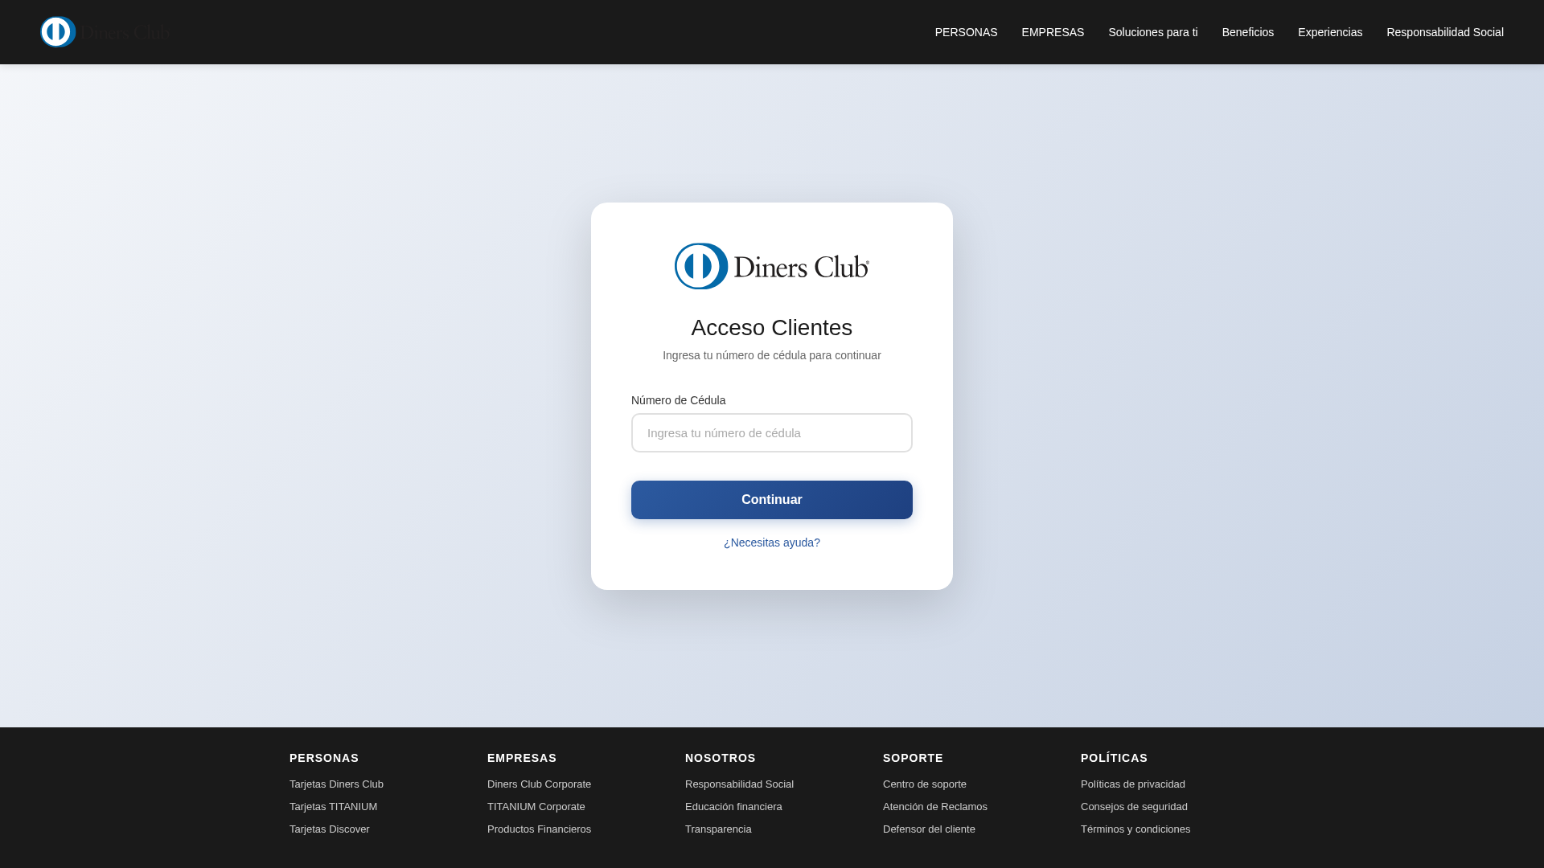Open Productos Financieros footer link
Viewport: 1544px width, 868px height.
click(x=539, y=829)
